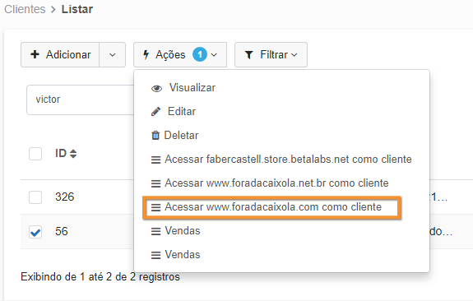Select Acessar www.foradacaixola.com como cliente
473x301 pixels.
[x=271, y=207]
